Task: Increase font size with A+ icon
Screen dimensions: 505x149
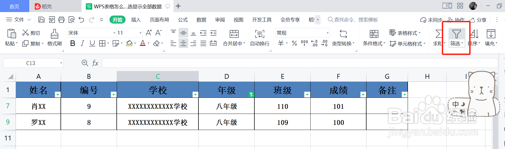Action: 149,33
